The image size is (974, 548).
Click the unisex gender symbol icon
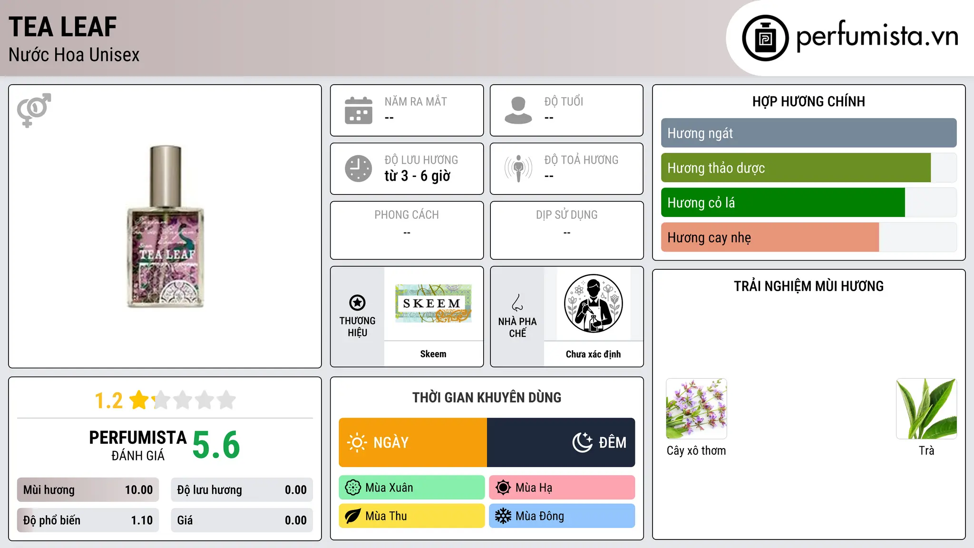pyautogui.click(x=34, y=110)
